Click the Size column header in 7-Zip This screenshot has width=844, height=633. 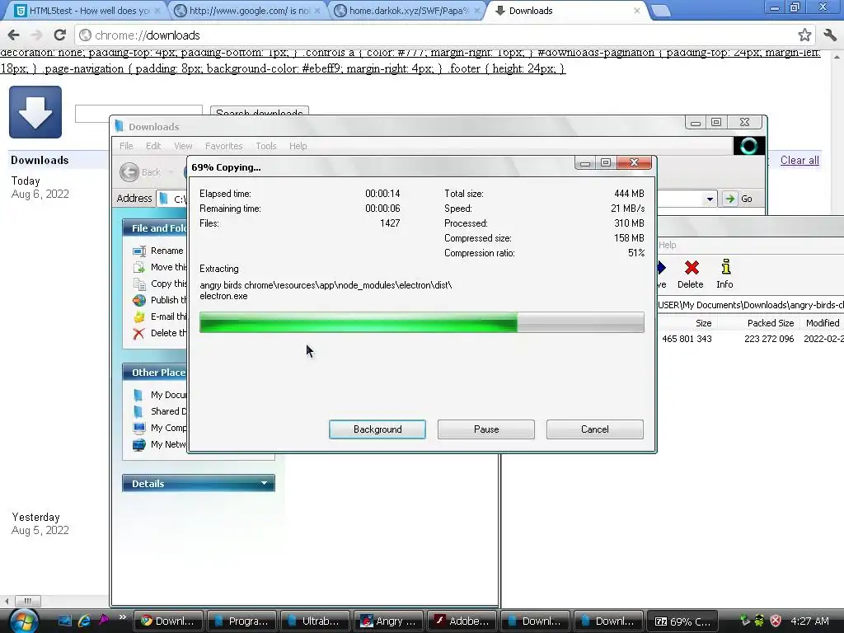coord(703,323)
